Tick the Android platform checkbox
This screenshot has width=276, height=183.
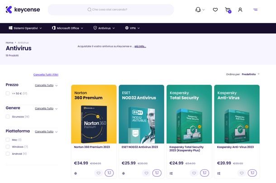click(x=8, y=154)
